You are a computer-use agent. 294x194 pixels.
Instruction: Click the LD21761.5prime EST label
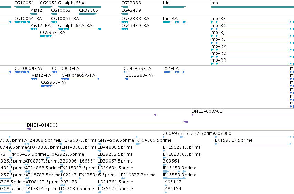click(x=115, y=182)
